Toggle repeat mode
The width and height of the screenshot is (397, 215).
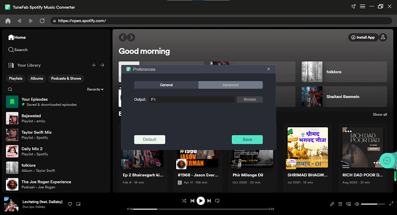(x=217, y=201)
